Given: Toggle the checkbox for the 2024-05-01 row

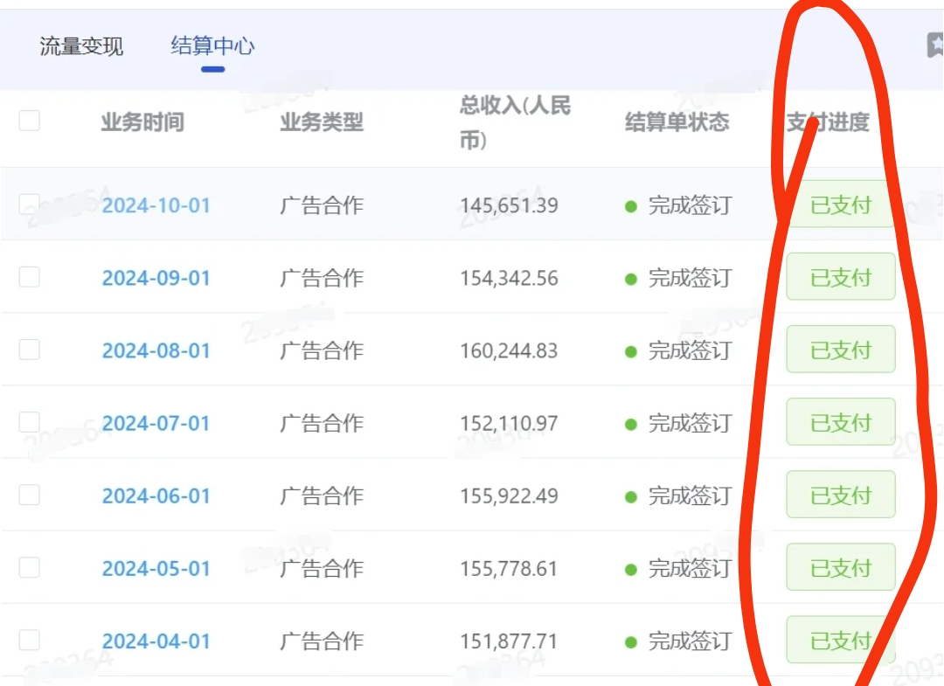Looking at the screenshot, I should pyautogui.click(x=30, y=567).
